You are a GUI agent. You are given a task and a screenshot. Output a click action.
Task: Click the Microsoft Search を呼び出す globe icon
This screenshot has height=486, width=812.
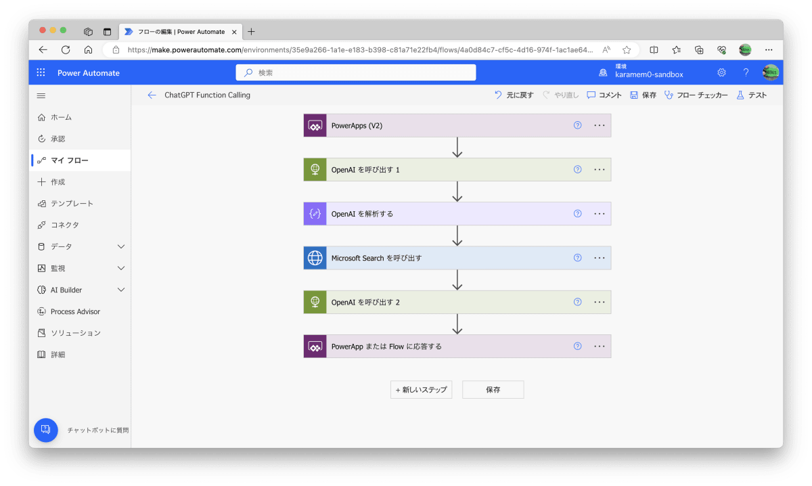(x=315, y=258)
